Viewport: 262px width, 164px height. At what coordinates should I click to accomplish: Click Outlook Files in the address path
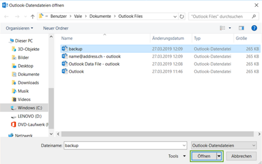[x=130, y=16]
